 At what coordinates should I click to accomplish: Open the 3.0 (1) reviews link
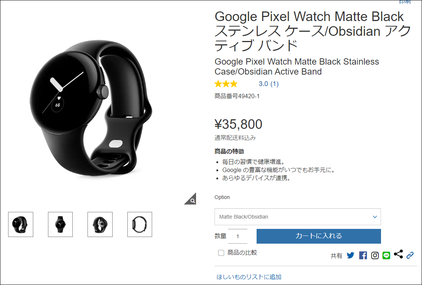pyautogui.click(x=268, y=84)
